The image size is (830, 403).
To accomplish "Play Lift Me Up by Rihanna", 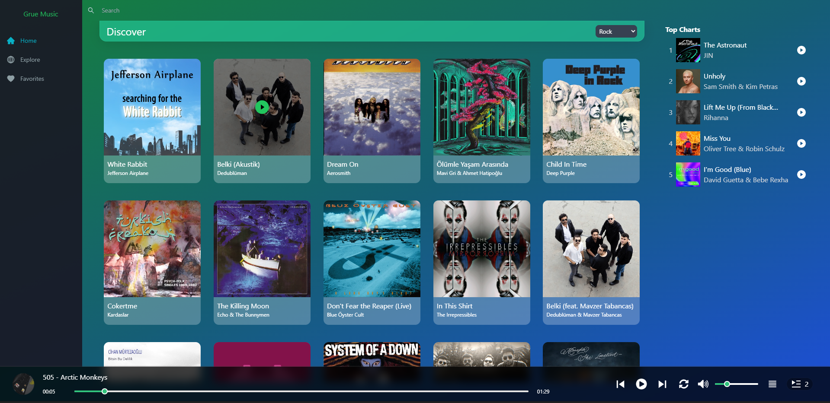I will 801,112.
